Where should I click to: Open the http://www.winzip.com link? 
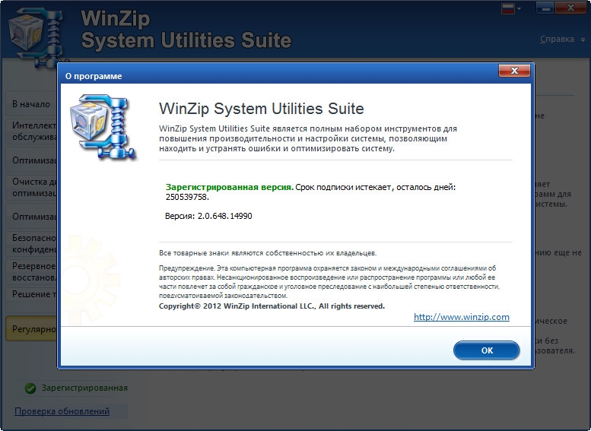coord(462,317)
